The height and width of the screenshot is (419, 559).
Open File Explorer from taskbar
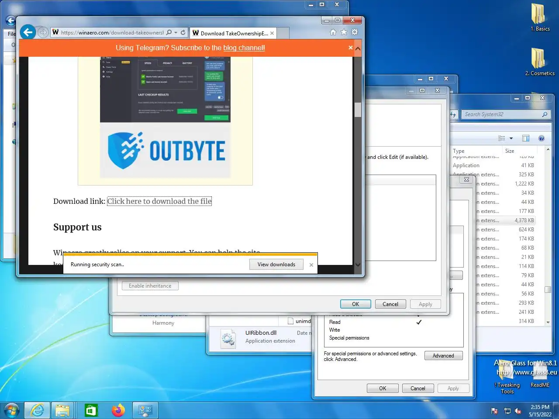tap(62, 410)
